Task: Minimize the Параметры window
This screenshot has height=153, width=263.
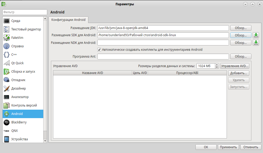Action: [245, 4]
